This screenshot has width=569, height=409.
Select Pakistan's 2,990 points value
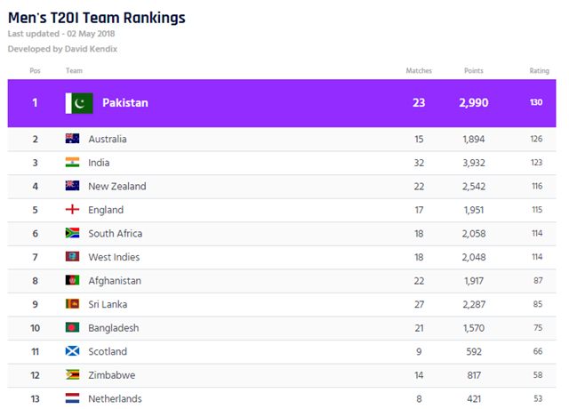[474, 103]
